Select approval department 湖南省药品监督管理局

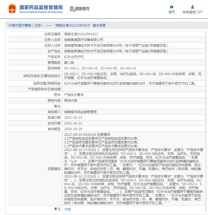click(x=80, y=112)
